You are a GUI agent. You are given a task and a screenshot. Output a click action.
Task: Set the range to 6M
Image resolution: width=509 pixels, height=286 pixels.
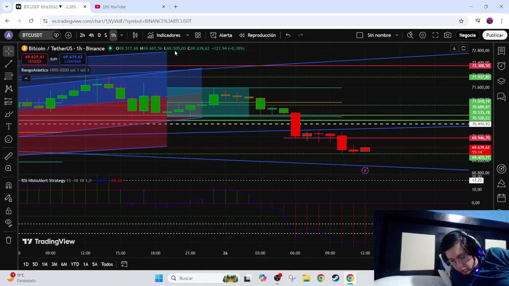(64, 264)
